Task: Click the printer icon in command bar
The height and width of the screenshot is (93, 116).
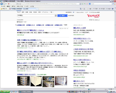Action: [x=90, y=9]
